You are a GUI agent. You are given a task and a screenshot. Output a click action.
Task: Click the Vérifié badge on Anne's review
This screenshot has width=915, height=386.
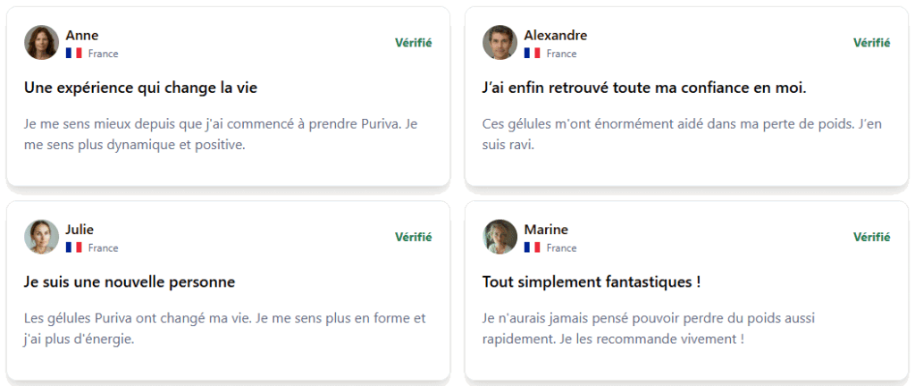point(413,43)
